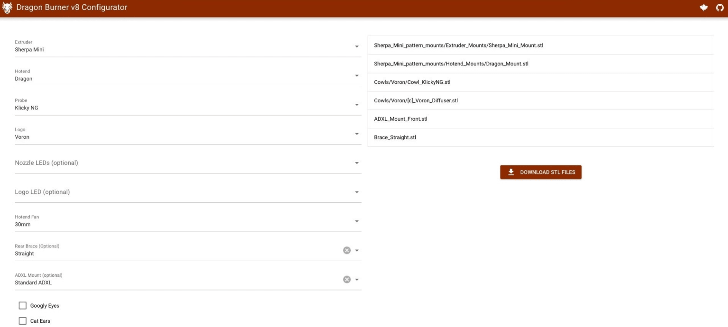The height and width of the screenshot is (327, 728).
Task: Select the Dragon_Mount.stl file row
Action: click(541, 64)
